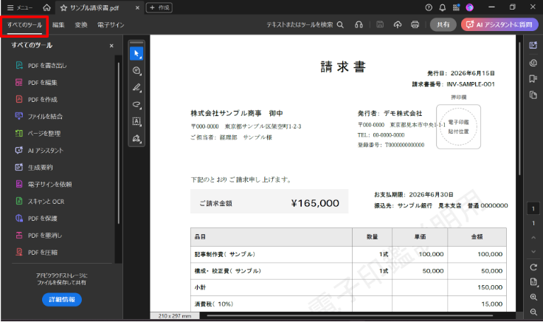
Task: Go to previous page up chevron
Action: click(x=533, y=238)
